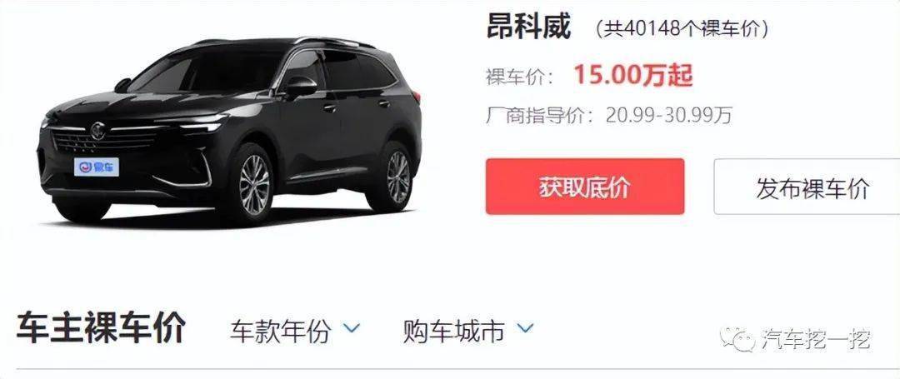This screenshot has width=900, height=379.
Task: Click the 发布裸车价 button
Action: coord(807,187)
